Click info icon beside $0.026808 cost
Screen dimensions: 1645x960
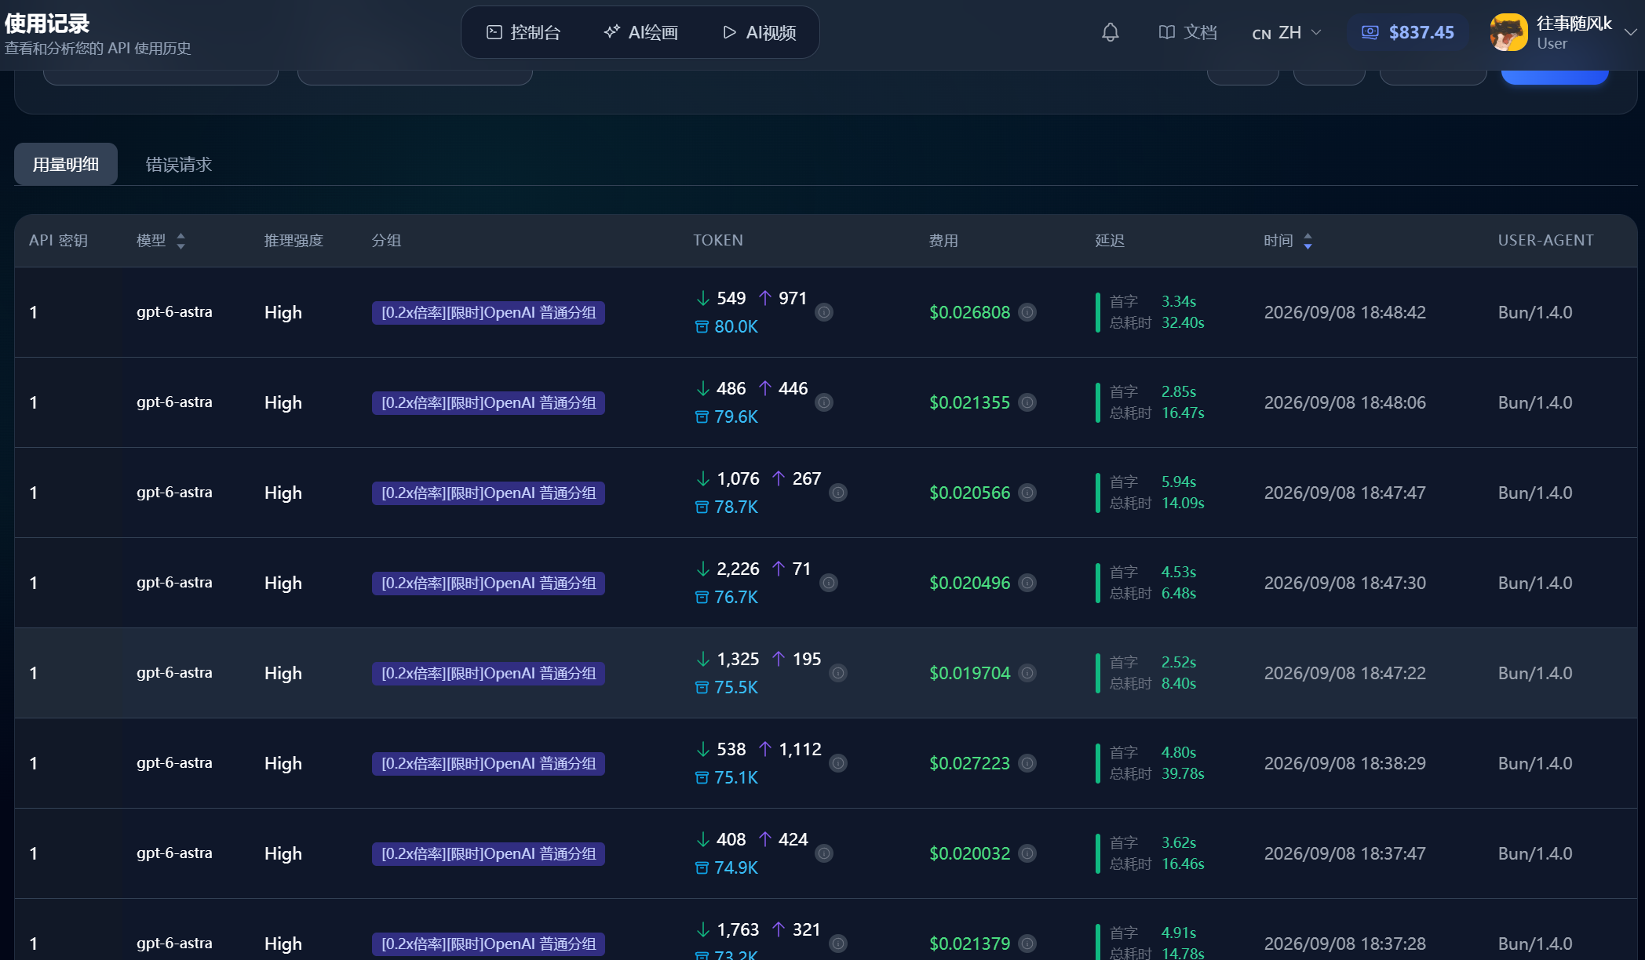tap(1027, 312)
